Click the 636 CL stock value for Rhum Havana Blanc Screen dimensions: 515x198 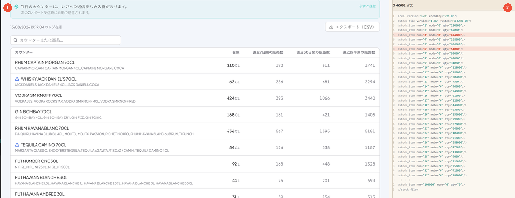pos(233,131)
